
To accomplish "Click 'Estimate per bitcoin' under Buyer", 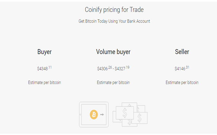I will tap(45, 82).
